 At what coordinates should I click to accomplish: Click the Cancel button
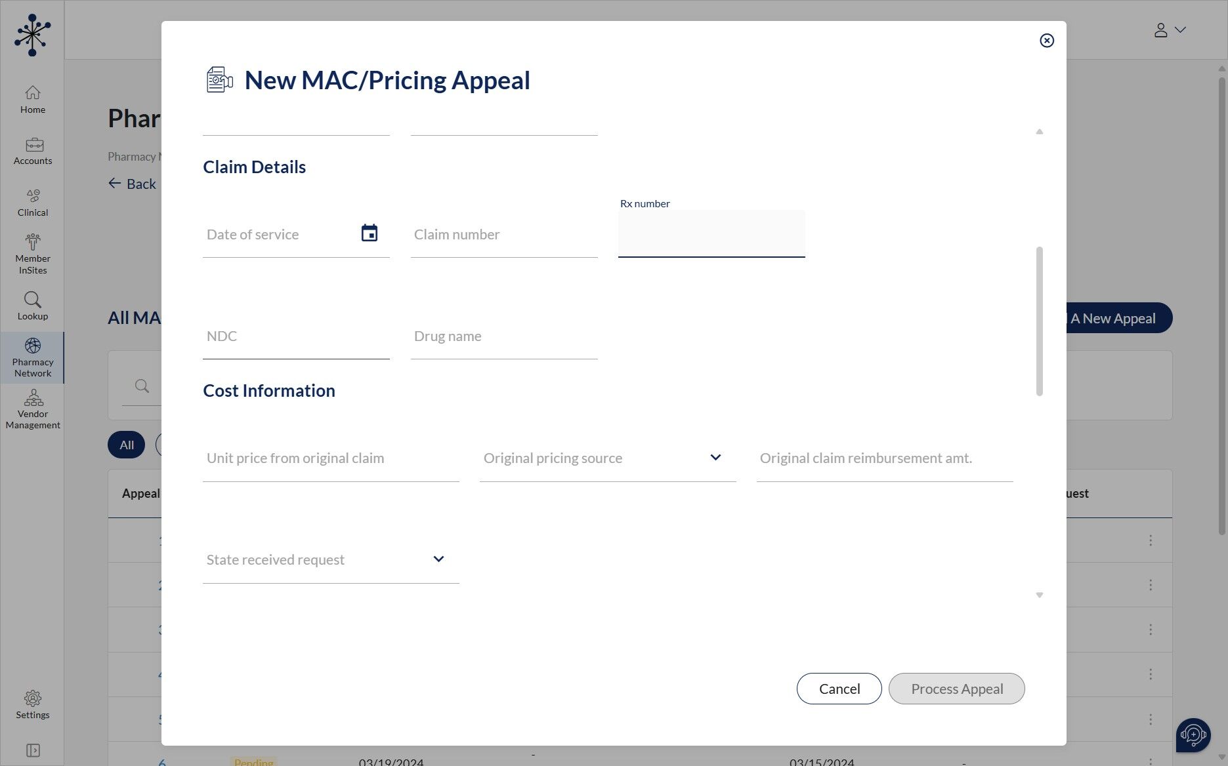[839, 689]
